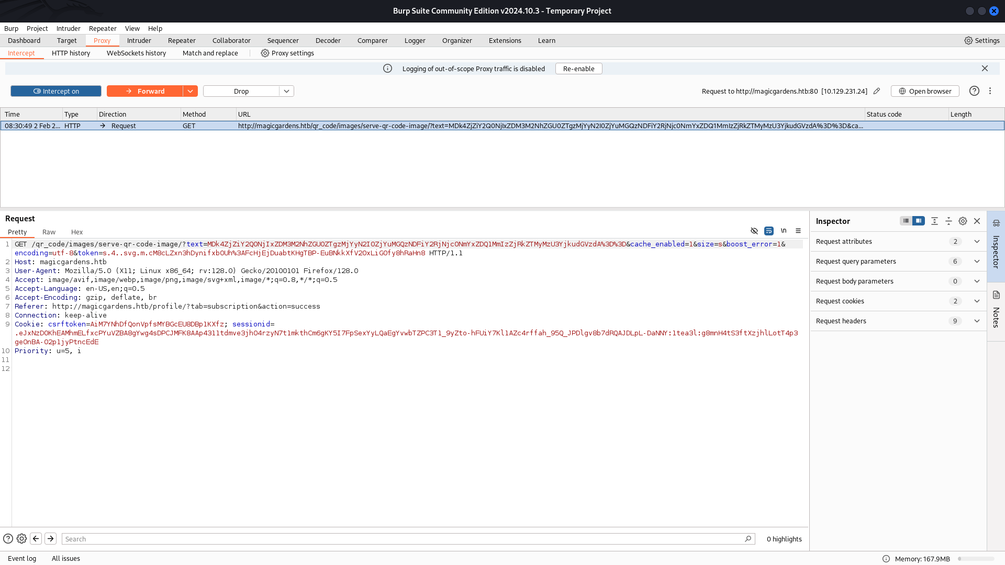
Task: Expand Request attributes section
Action: [x=898, y=241]
